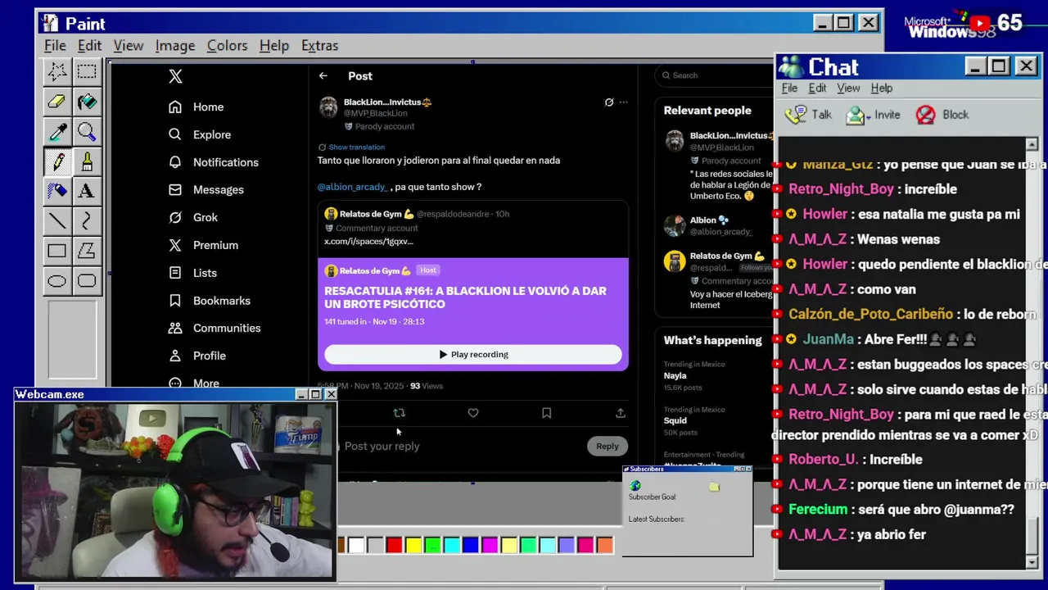Image resolution: width=1048 pixels, height=590 pixels.
Task: Select the Pencil tool
Action: 56,161
